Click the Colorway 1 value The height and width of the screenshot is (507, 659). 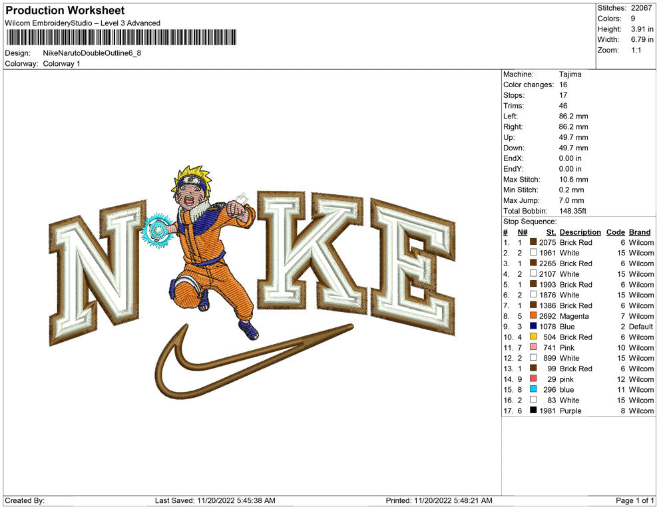(61, 64)
